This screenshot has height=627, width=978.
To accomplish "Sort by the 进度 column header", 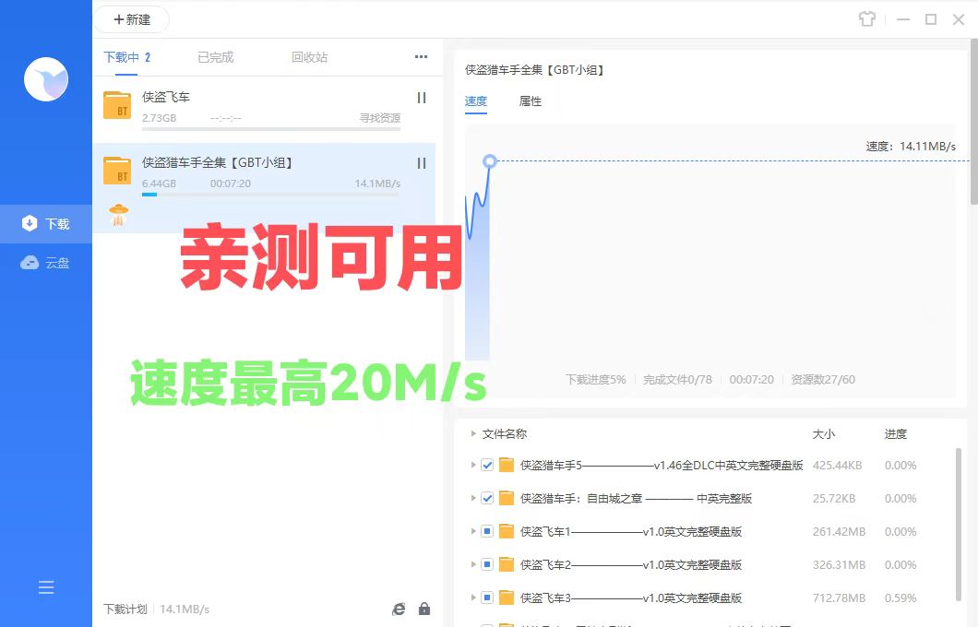I will tap(896, 433).
